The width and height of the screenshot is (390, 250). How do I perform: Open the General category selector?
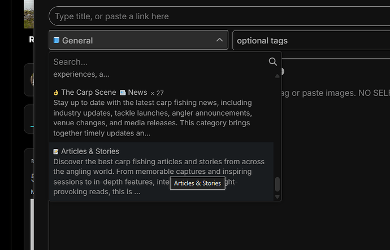tap(138, 40)
